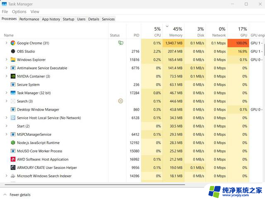
Task: Click the horizontal scrollbar at bottom
Action: click(x=95, y=185)
